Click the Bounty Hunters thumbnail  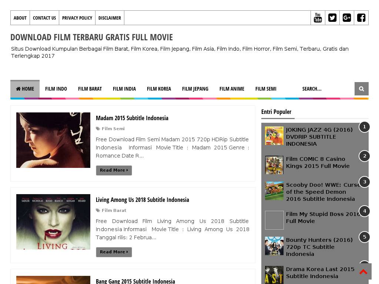[x=274, y=246]
